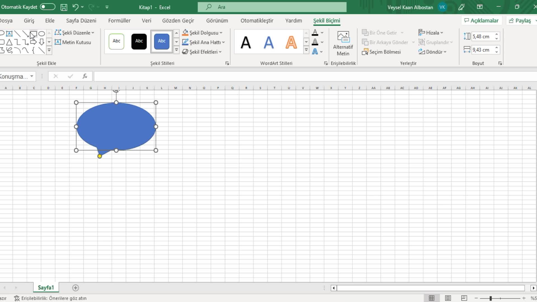Screen dimensions: 537x302
Task: Click the zoom slider handle
Action: tap(491, 298)
